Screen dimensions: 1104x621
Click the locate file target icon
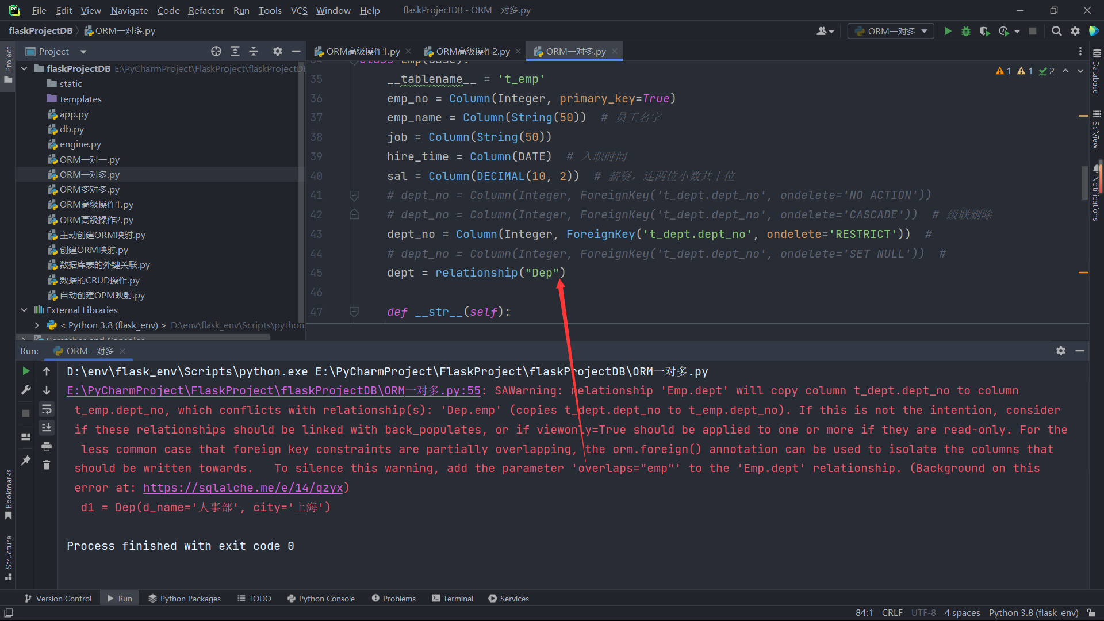(x=216, y=51)
